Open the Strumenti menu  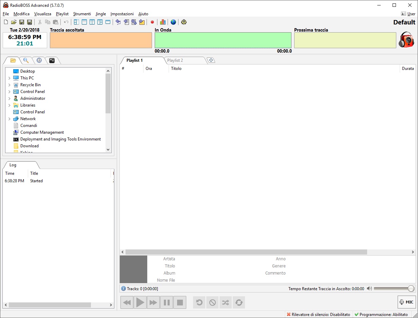coord(82,14)
